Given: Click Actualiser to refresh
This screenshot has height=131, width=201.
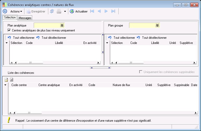Looking at the screenshot, I should click(79, 11).
